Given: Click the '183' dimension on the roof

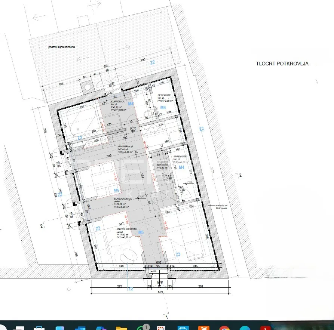Looking at the screenshot, I should tap(61, 84).
